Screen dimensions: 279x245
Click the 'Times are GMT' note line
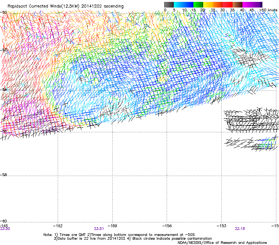click(x=119, y=235)
